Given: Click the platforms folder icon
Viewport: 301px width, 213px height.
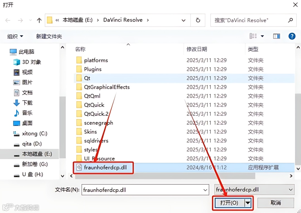Looking at the screenshot, I should (x=79, y=60).
